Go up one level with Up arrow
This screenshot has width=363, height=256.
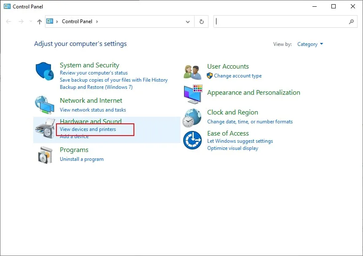click(40, 21)
